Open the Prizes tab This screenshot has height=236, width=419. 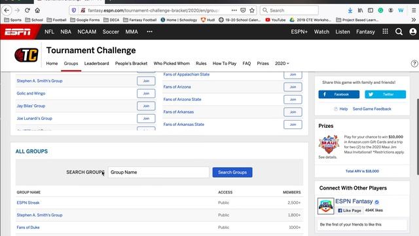pos(263,64)
